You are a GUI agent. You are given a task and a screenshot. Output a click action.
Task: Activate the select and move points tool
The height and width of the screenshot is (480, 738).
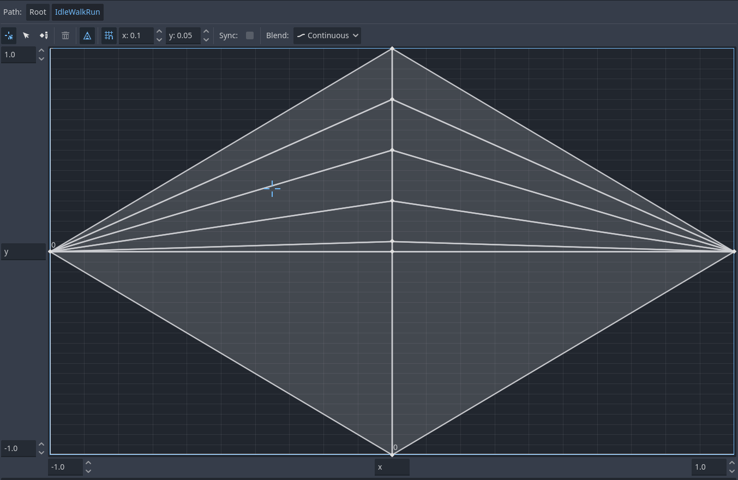point(26,35)
